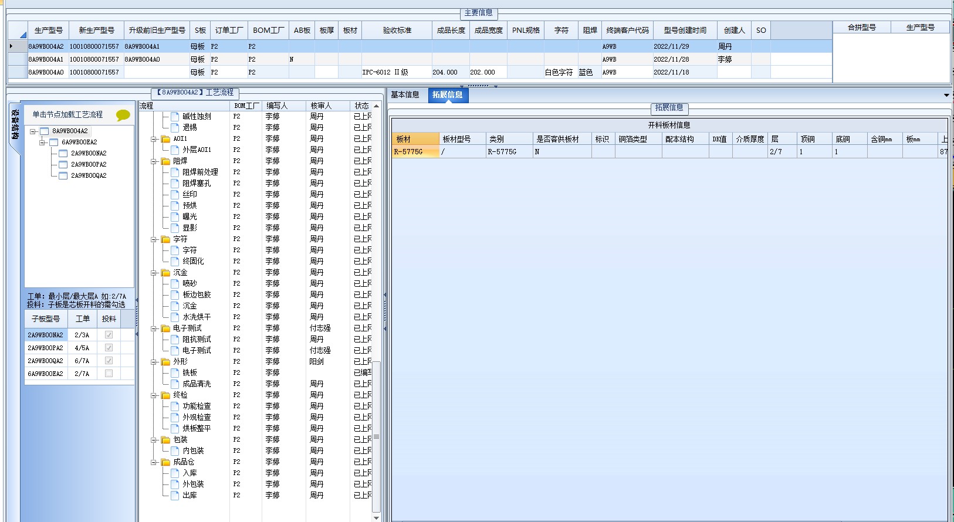Select the 8A9WB004A1 row in main grid
954x522 pixels.
pos(420,59)
